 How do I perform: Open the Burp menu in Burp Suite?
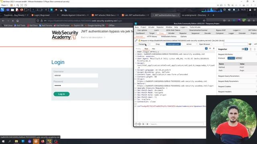click(x=137, y=27)
